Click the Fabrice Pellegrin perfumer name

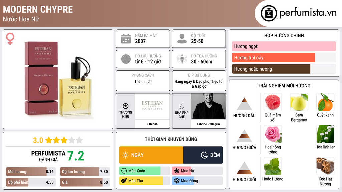tap(208, 124)
